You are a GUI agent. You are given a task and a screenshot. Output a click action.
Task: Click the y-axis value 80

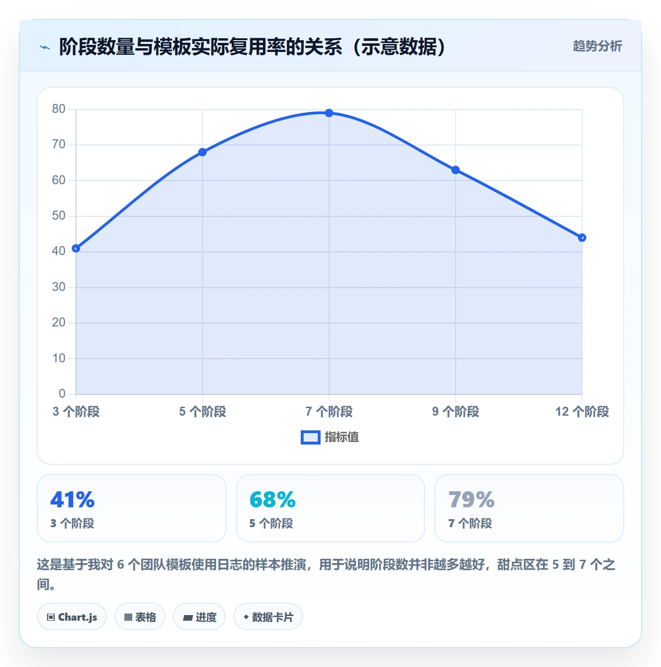[59, 109]
